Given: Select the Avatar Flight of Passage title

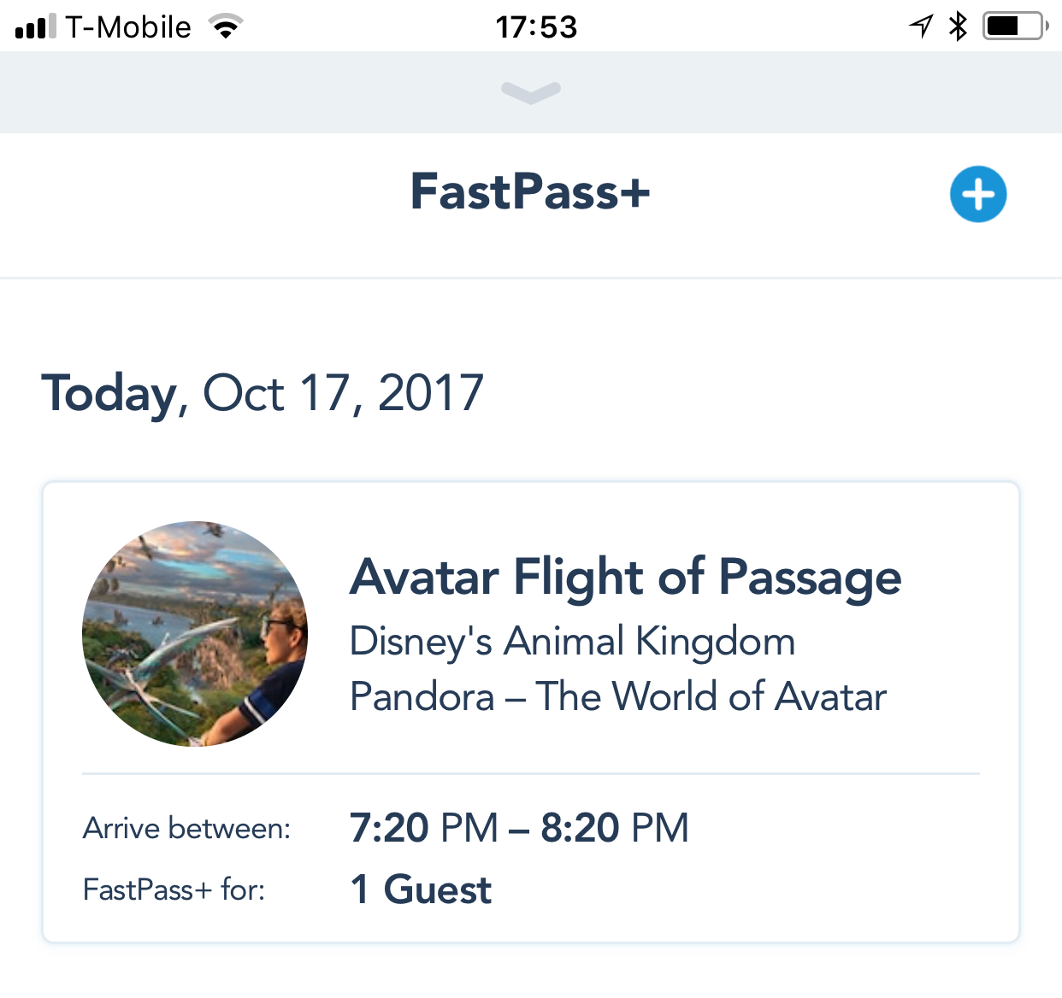Looking at the screenshot, I should tap(625, 578).
